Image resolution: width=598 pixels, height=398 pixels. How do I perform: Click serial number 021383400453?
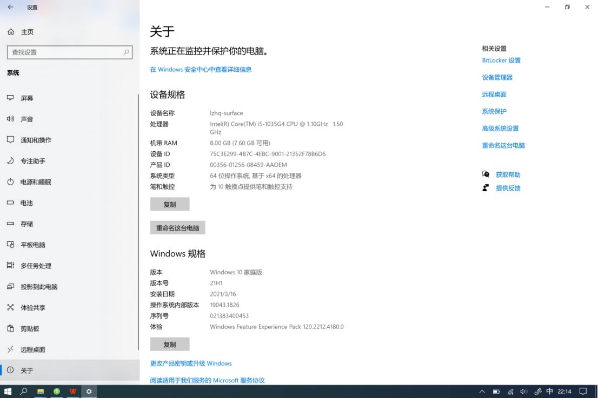click(x=229, y=316)
